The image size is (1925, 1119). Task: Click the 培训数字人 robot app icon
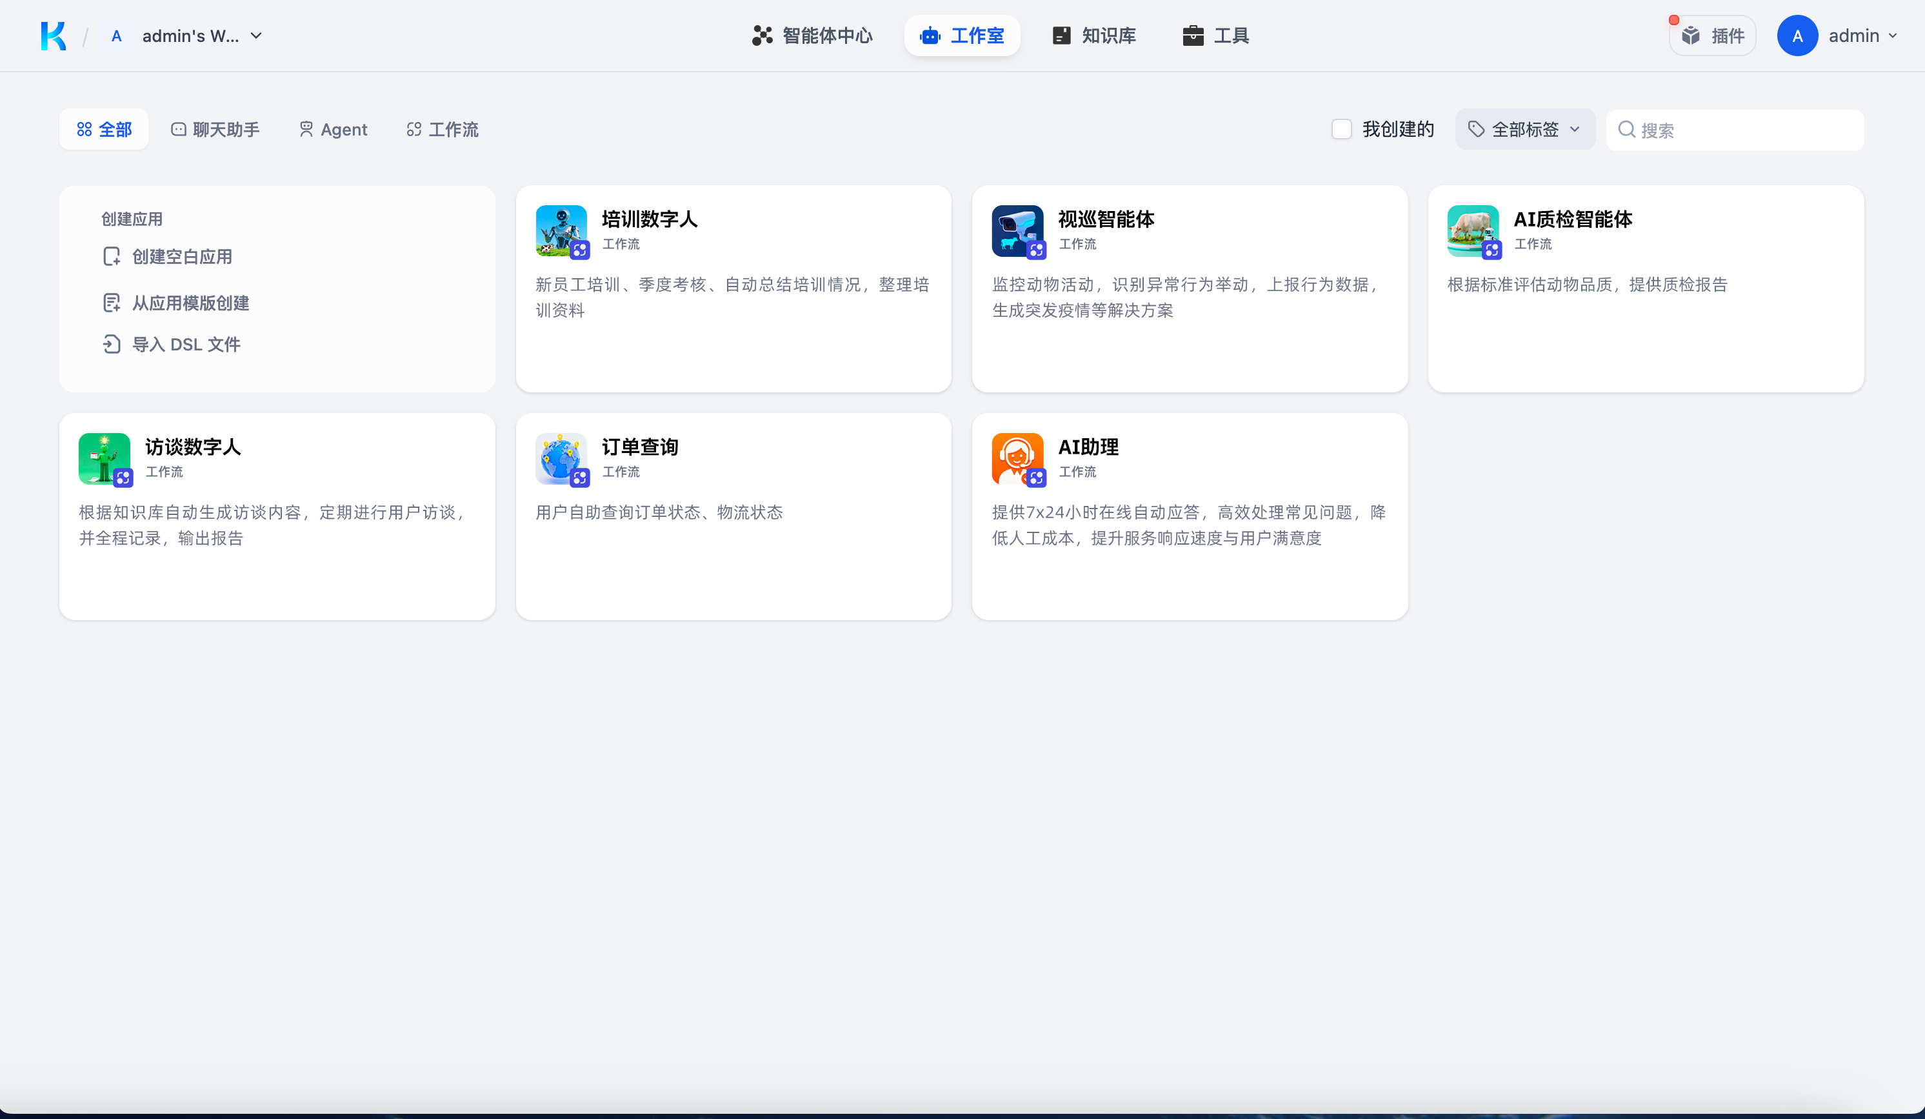coord(561,230)
